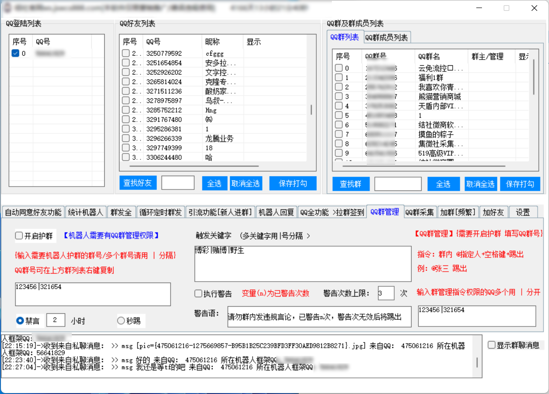Click the QQ friends list vertical scrollbar

[311, 110]
